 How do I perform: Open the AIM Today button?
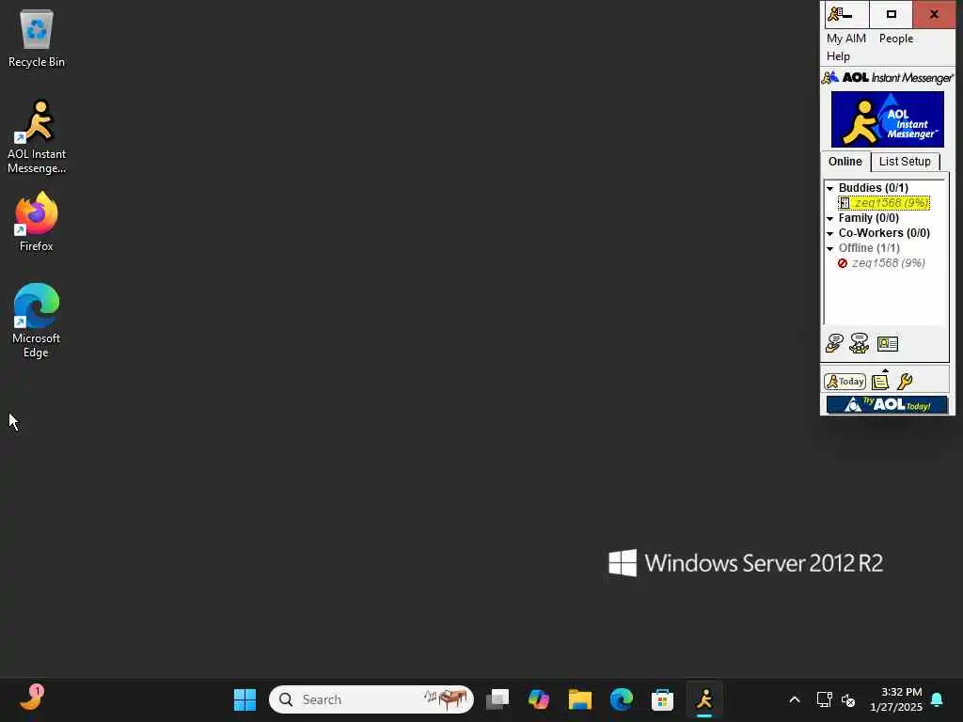coord(845,382)
